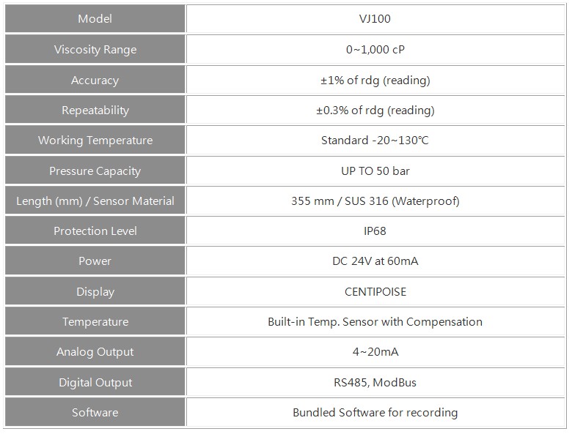572x434 pixels.
Task: Select the VJ100 model value
Action: click(x=375, y=18)
